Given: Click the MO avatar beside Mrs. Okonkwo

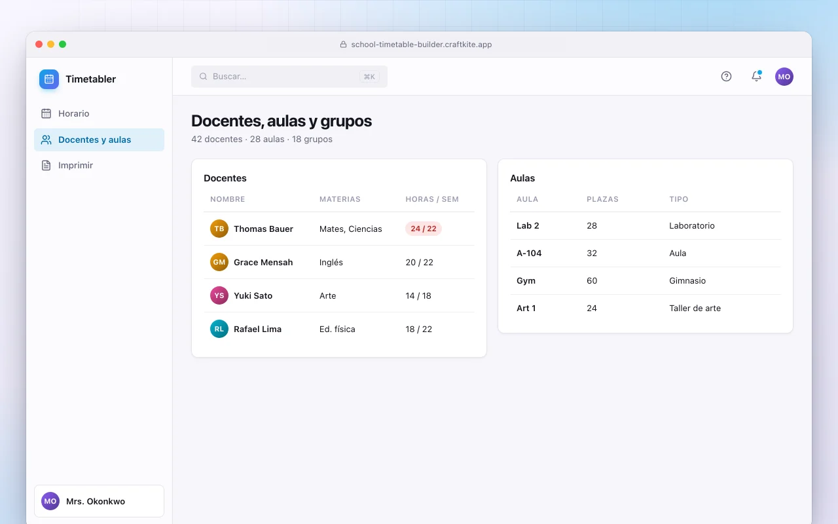Looking at the screenshot, I should tap(50, 501).
